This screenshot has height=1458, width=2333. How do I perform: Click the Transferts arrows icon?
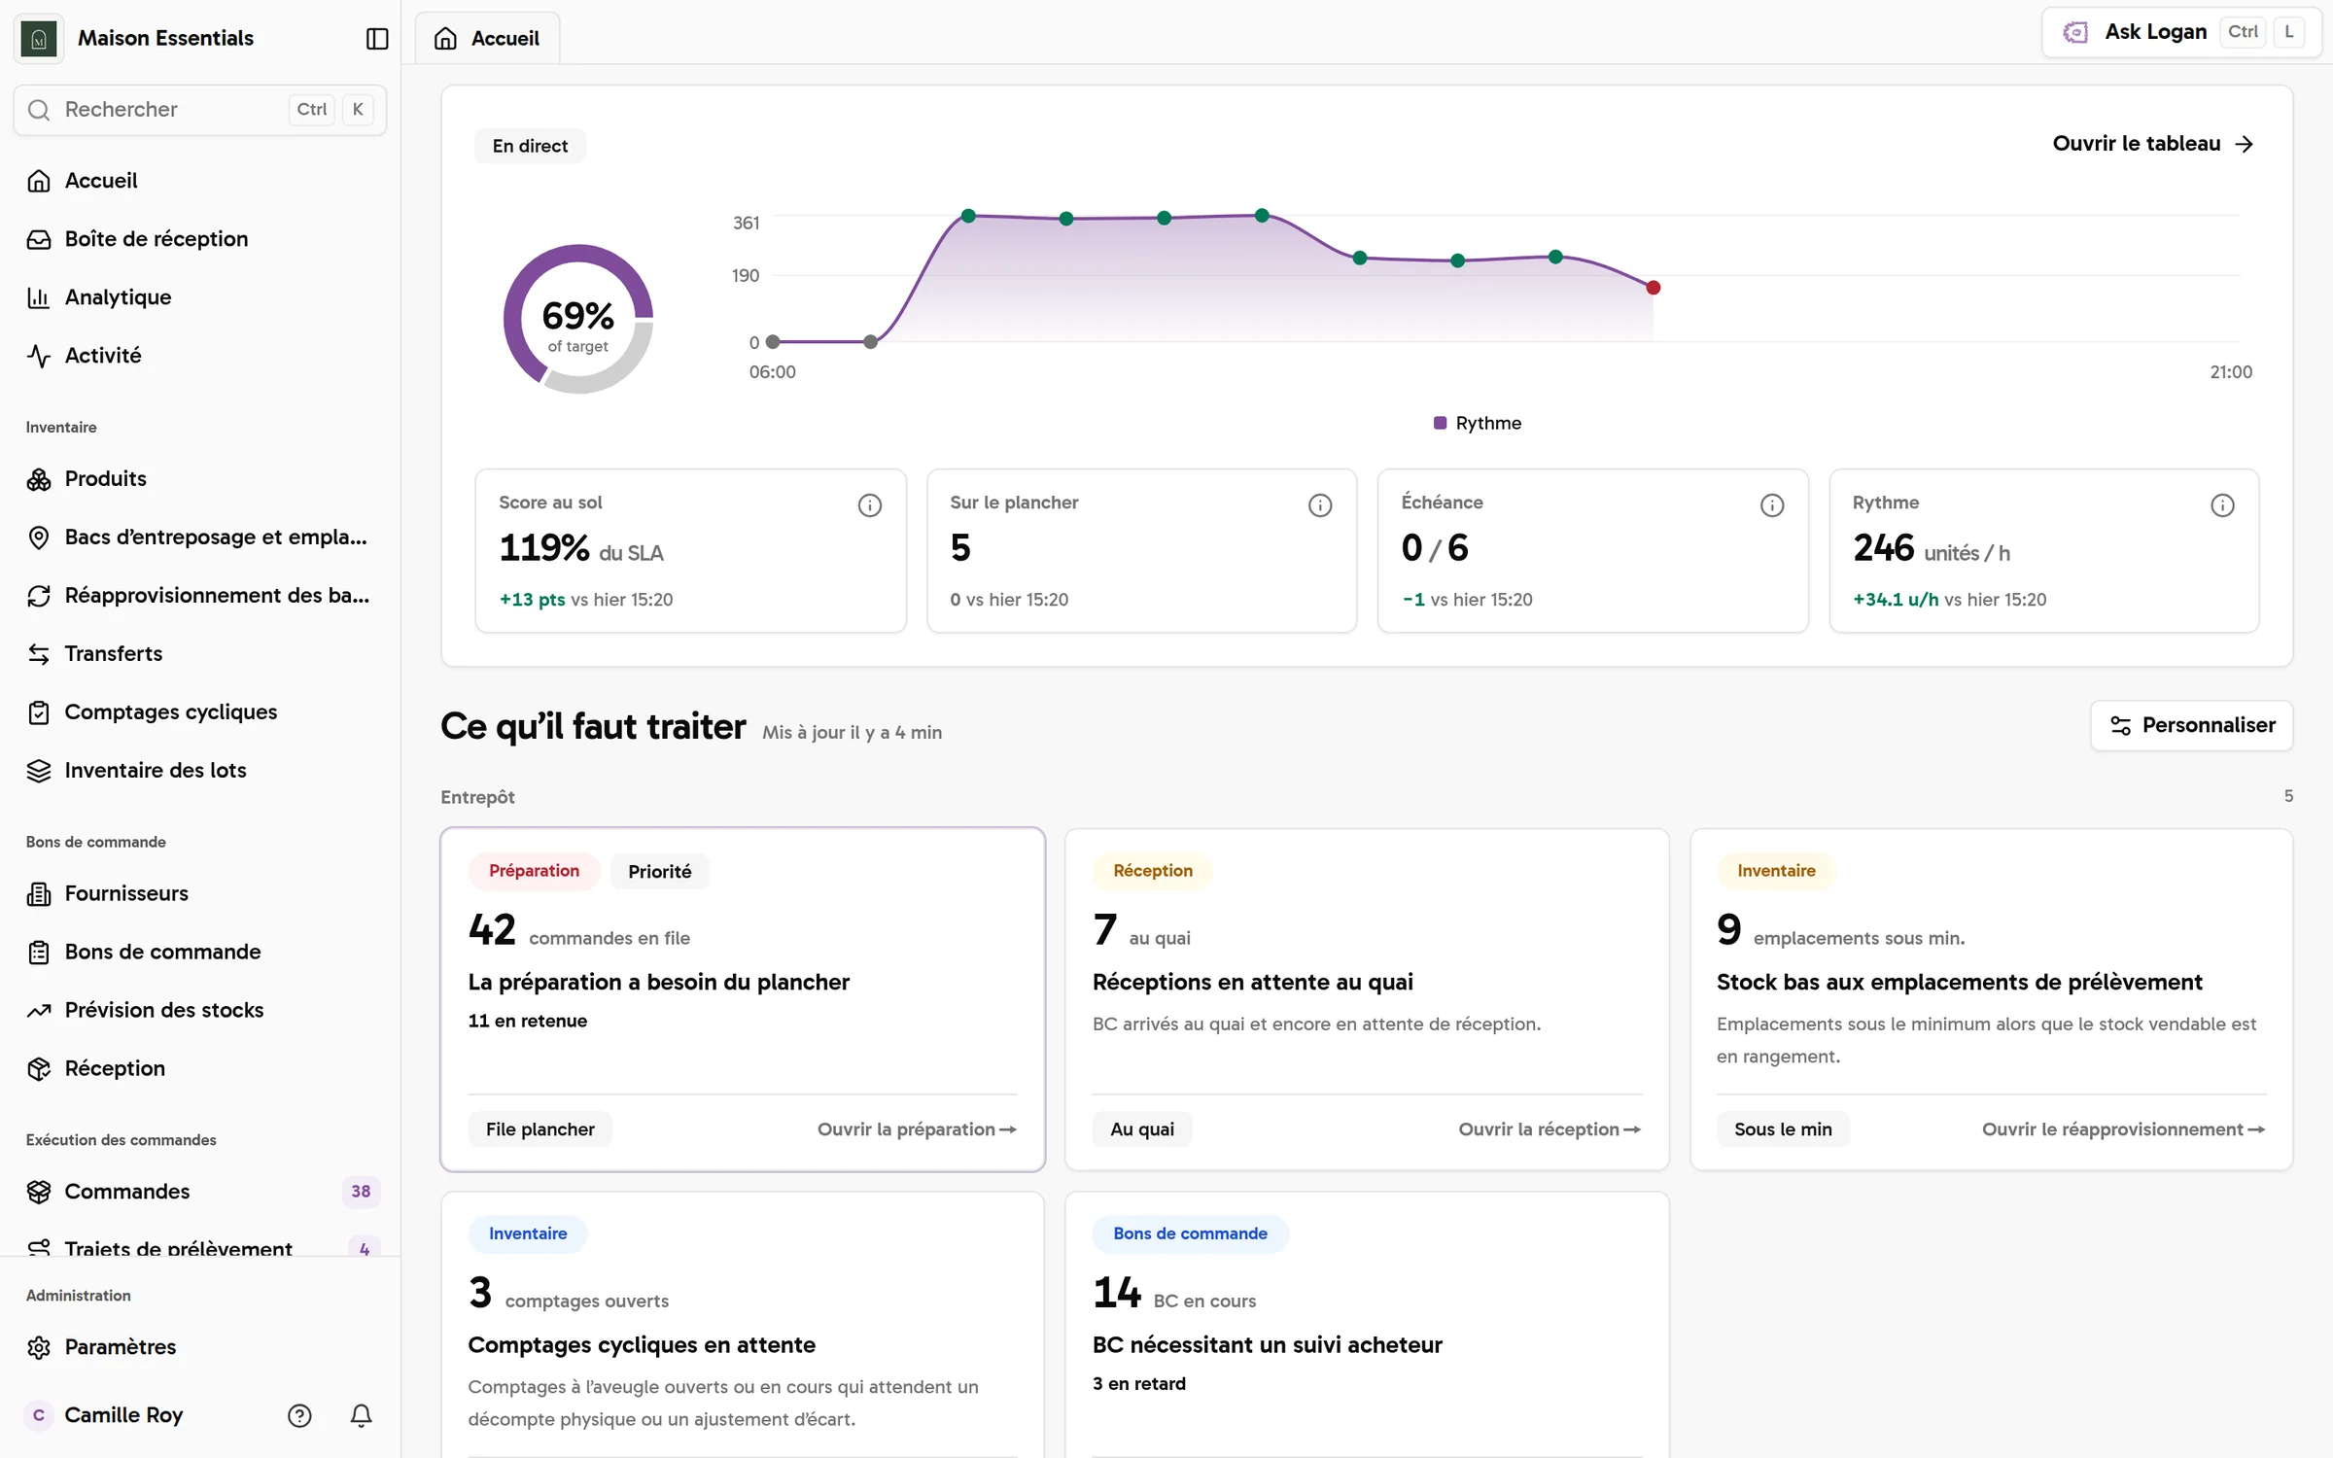pos(39,654)
